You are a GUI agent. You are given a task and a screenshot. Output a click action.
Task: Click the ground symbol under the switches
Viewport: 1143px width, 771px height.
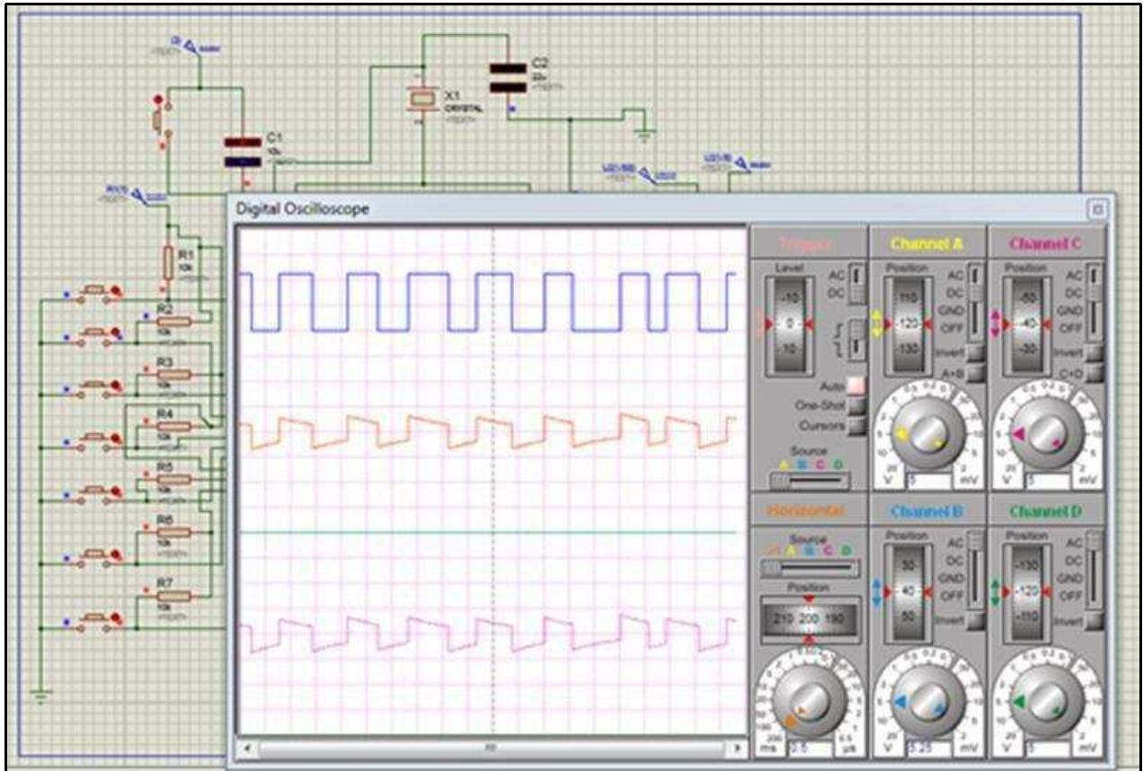[41, 696]
